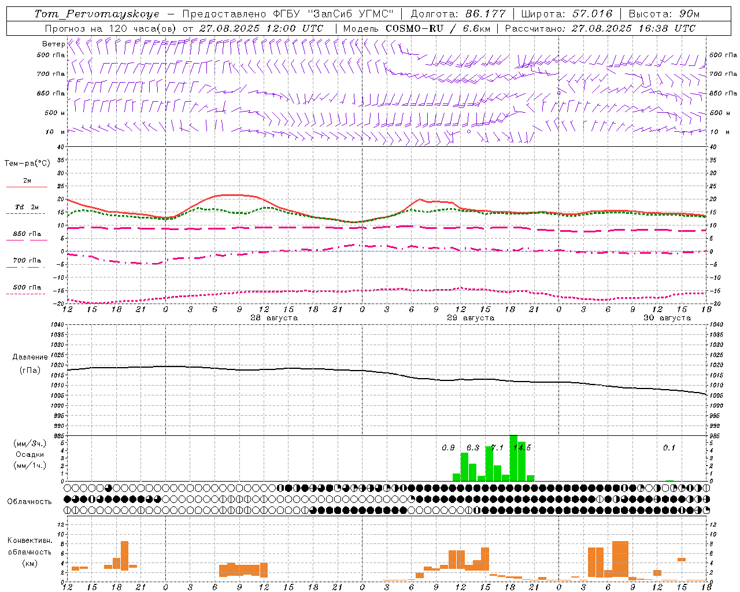740x592 pixels.
Task: Click the '30 августа' date label
Action: tap(667, 318)
